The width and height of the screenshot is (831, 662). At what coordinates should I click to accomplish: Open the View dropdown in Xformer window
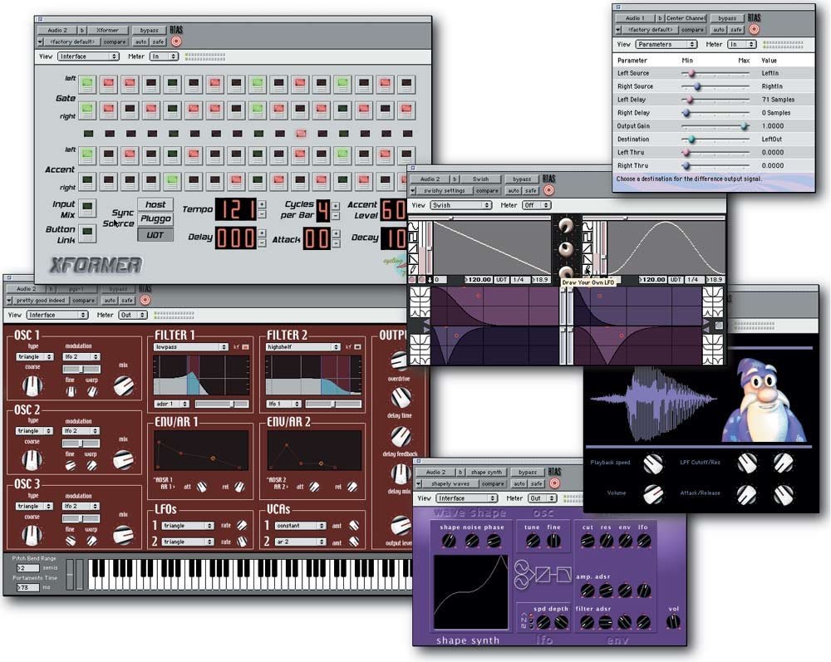(x=88, y=56)
